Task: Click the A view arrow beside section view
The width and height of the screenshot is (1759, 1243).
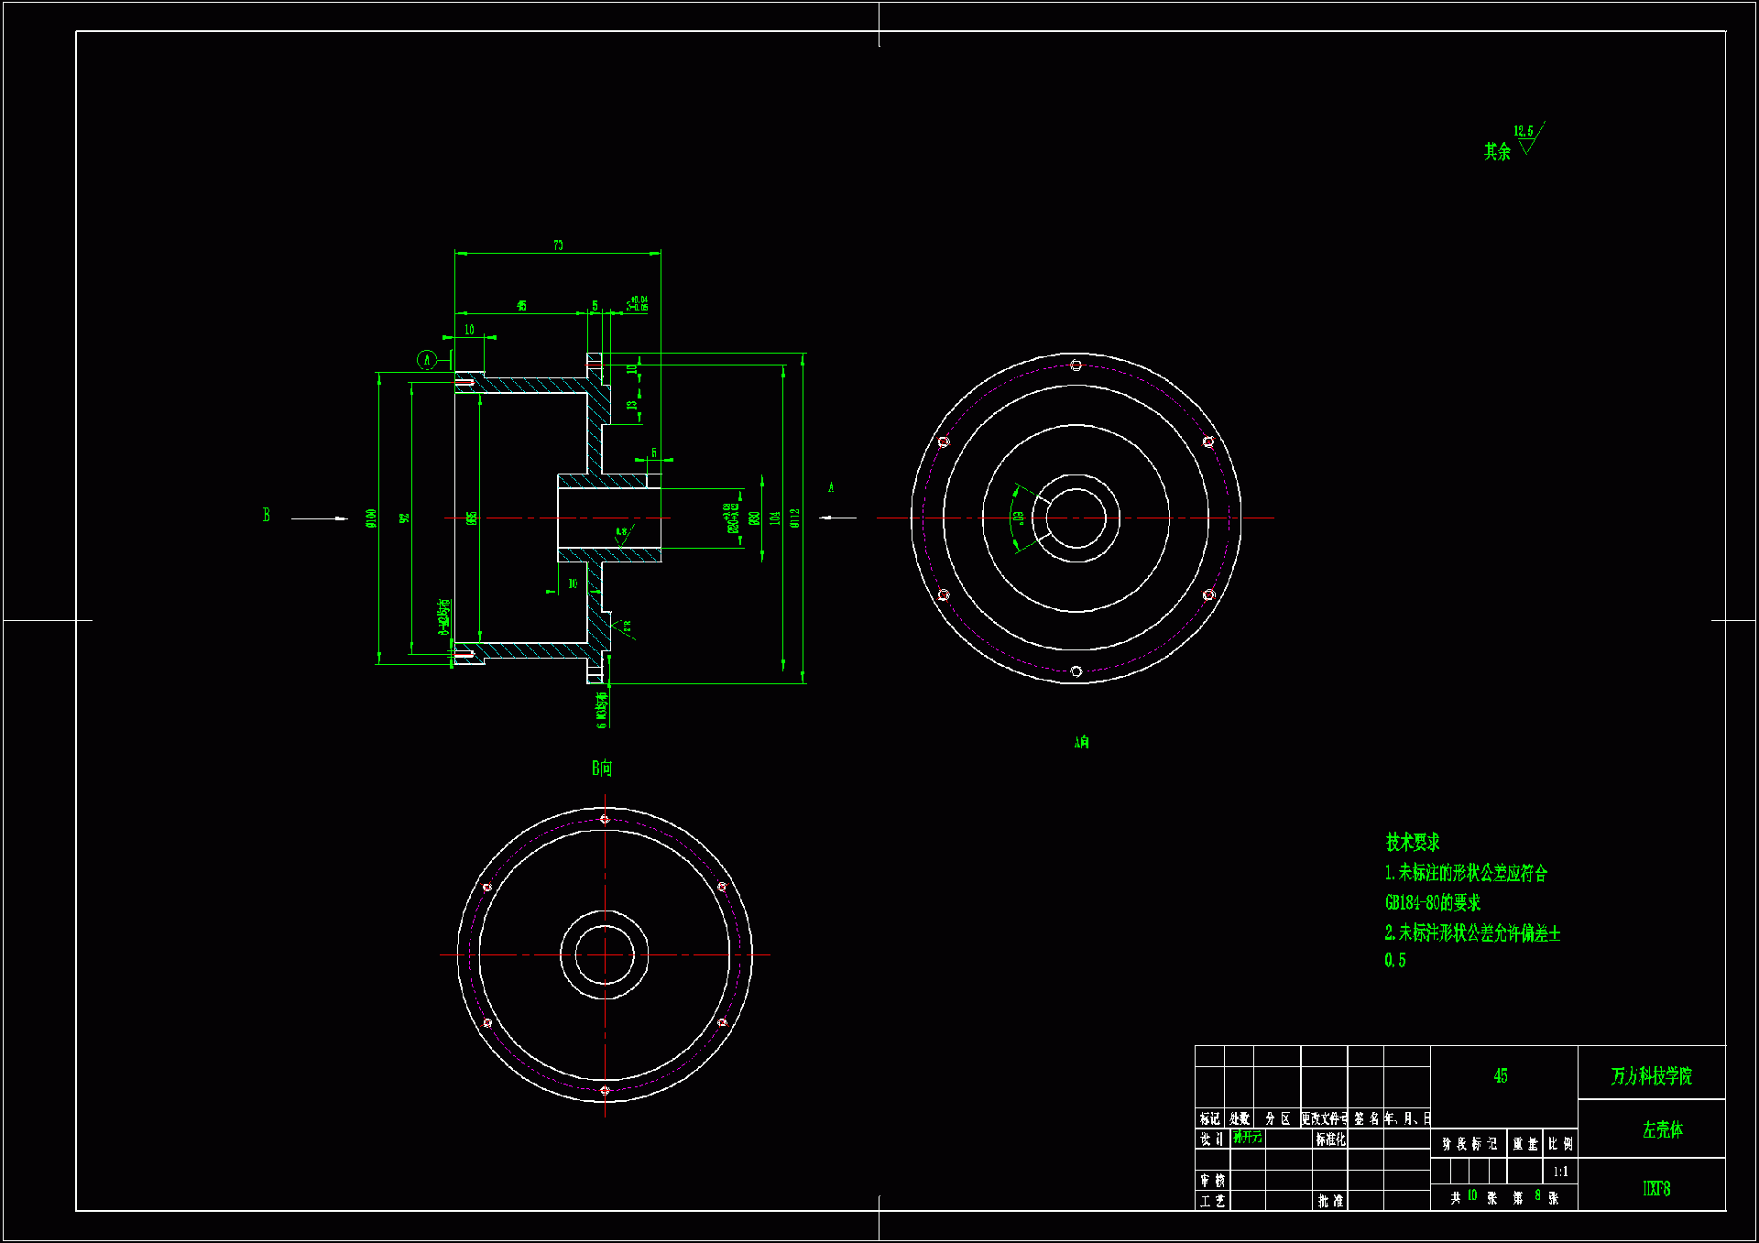Action: pos(837,518)
